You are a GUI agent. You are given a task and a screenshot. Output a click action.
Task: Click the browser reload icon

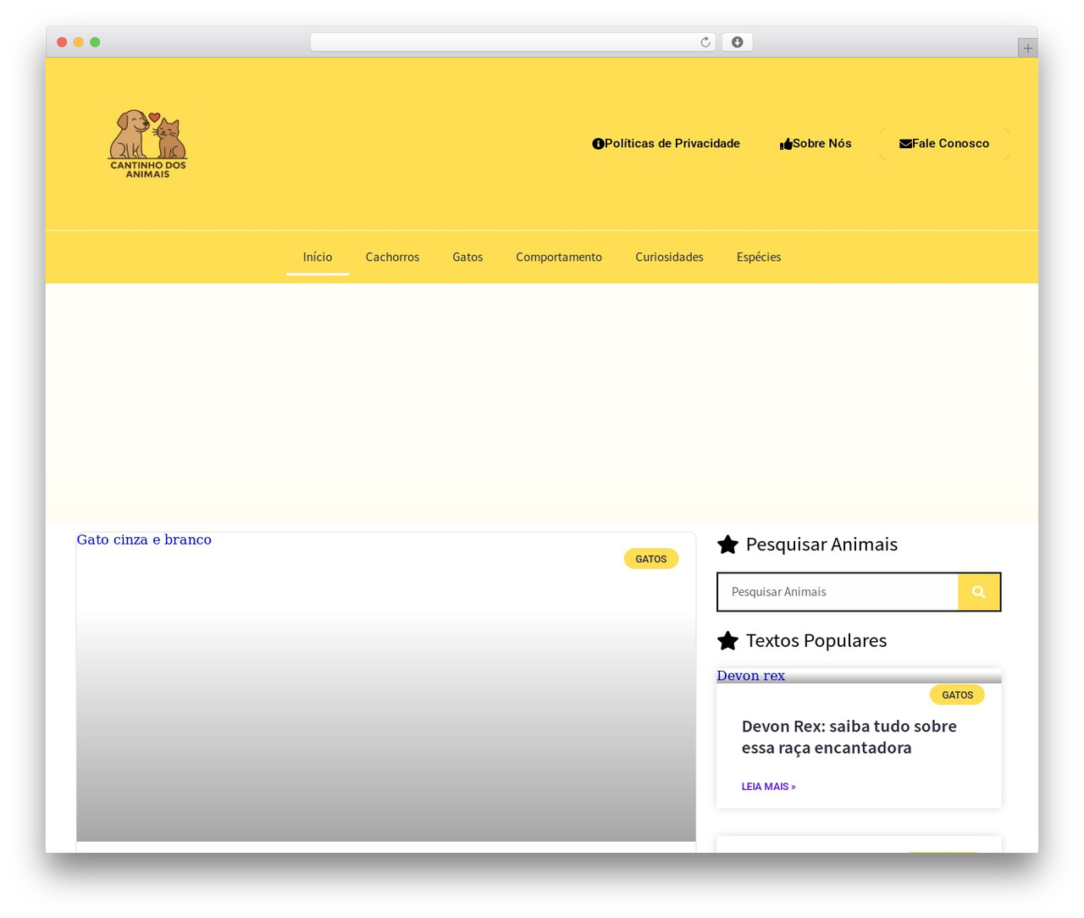click(705, 42)
